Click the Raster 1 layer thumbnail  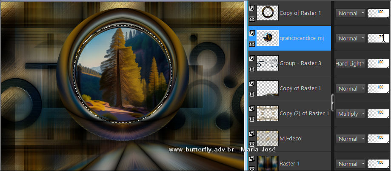268,163
